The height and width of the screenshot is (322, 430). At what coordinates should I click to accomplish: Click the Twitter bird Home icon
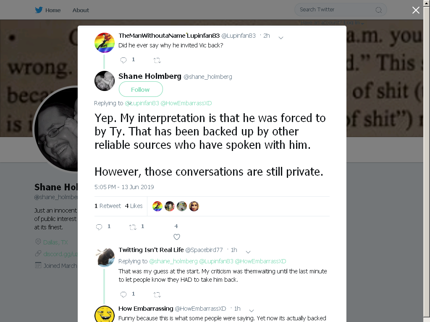click(x=39, y=10)
